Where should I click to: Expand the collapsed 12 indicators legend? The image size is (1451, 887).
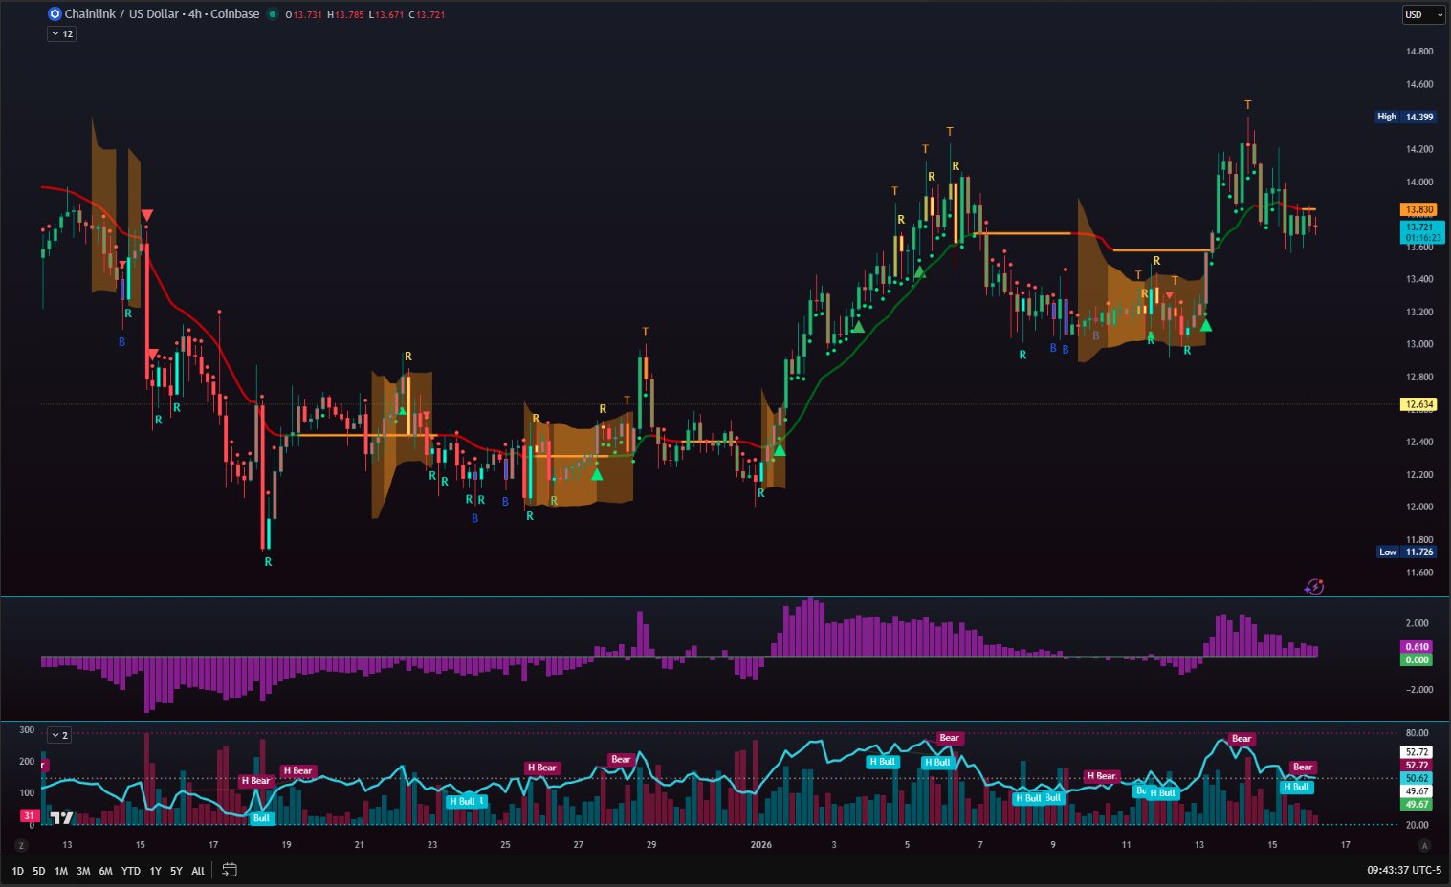61,33
